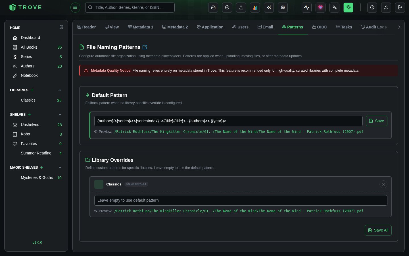Click the sparkles magic icon
409x256 pixels.
coord(269,7)
